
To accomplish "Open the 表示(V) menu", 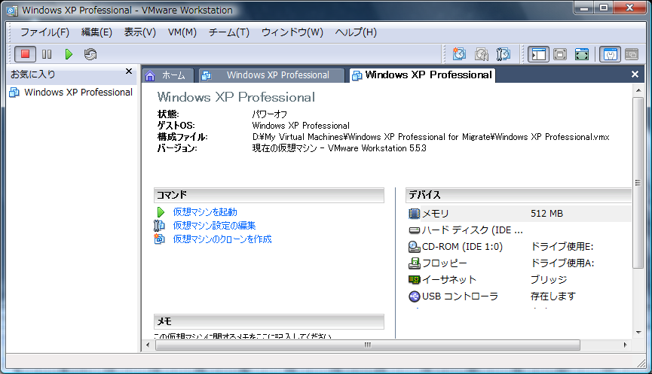I will pos(139,32).
